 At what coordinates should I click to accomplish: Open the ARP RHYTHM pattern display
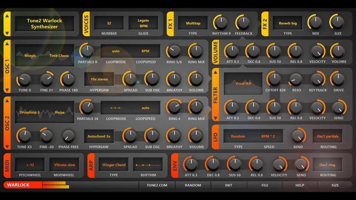click(x=148, y=165)
